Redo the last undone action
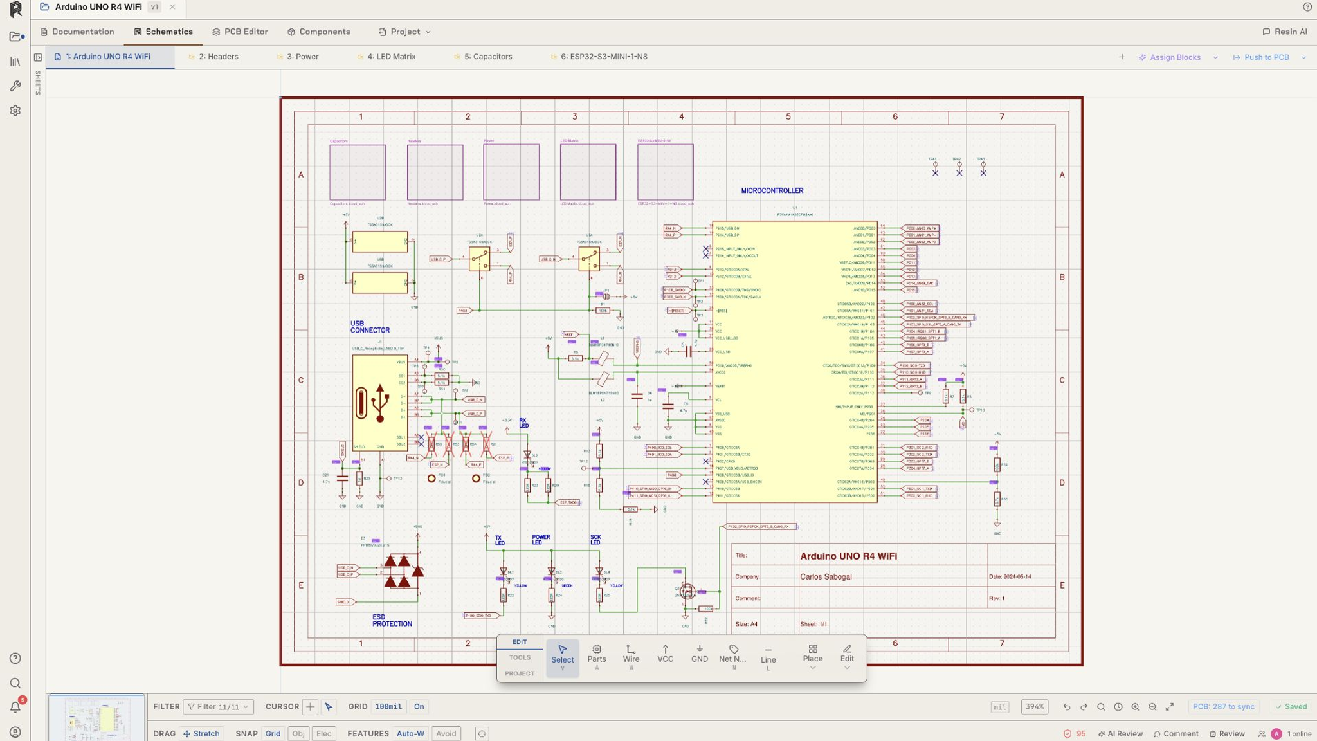1317x741 pixels. tap(1084, 707)
